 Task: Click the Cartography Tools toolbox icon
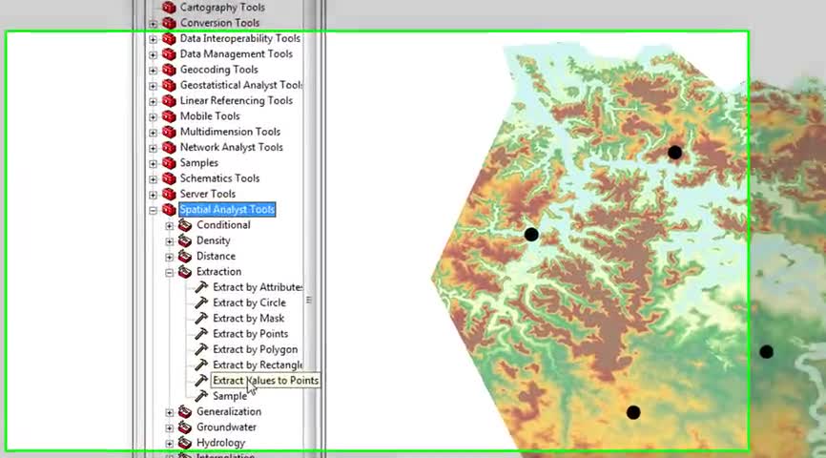click(x=169, y=8)
